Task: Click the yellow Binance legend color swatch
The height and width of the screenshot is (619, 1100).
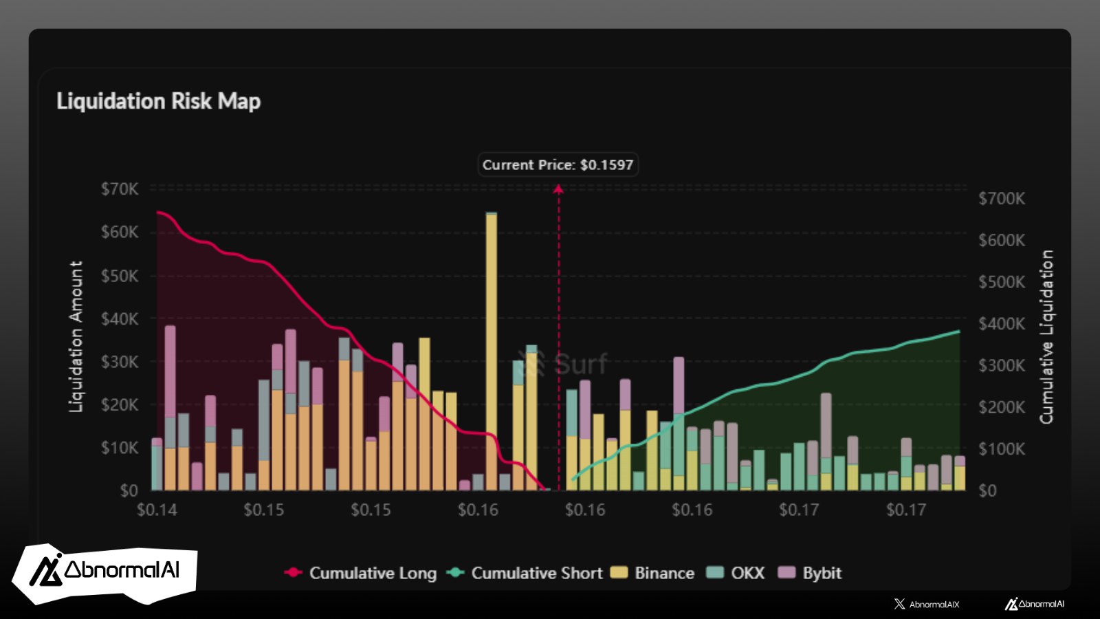Action: 619,573
